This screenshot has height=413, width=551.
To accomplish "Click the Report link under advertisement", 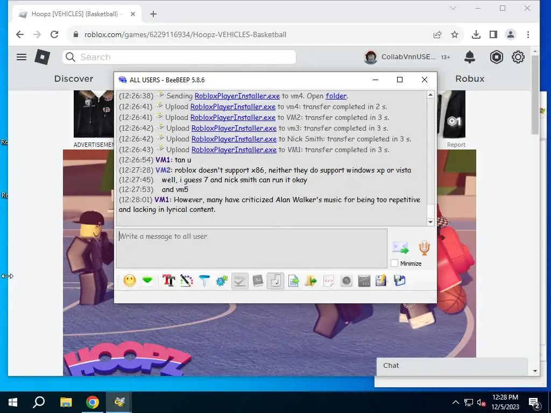I will (456, 145).
